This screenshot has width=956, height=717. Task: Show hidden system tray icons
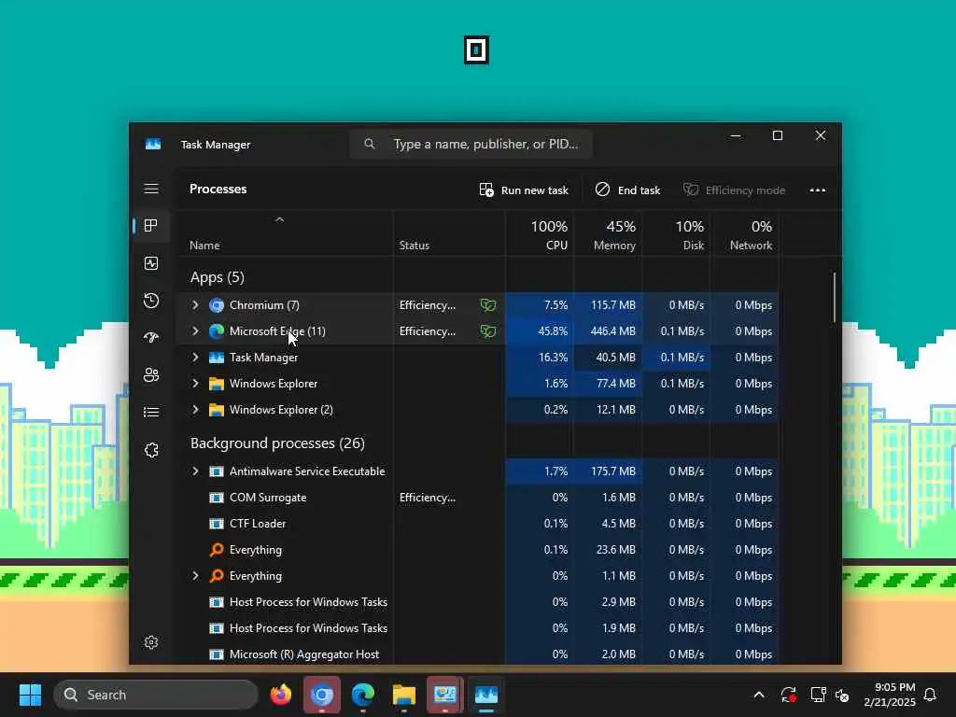pos(759,695)
